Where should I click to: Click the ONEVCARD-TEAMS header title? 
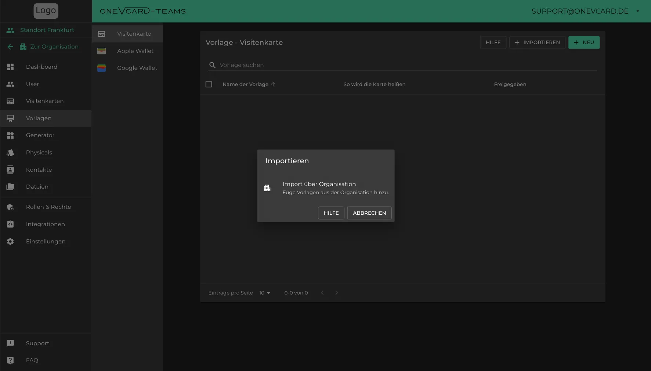(x=143, y=11)
